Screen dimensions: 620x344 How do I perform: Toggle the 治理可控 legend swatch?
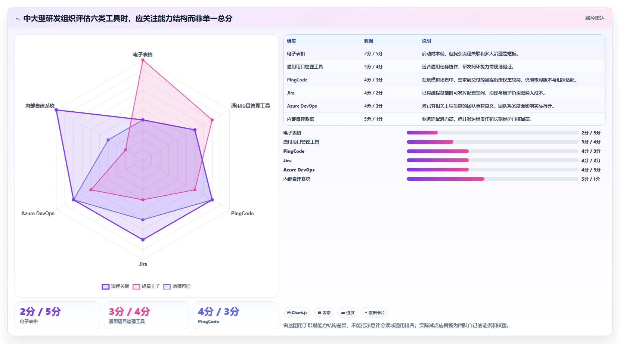pyautogui.click(x=167, y=286)
